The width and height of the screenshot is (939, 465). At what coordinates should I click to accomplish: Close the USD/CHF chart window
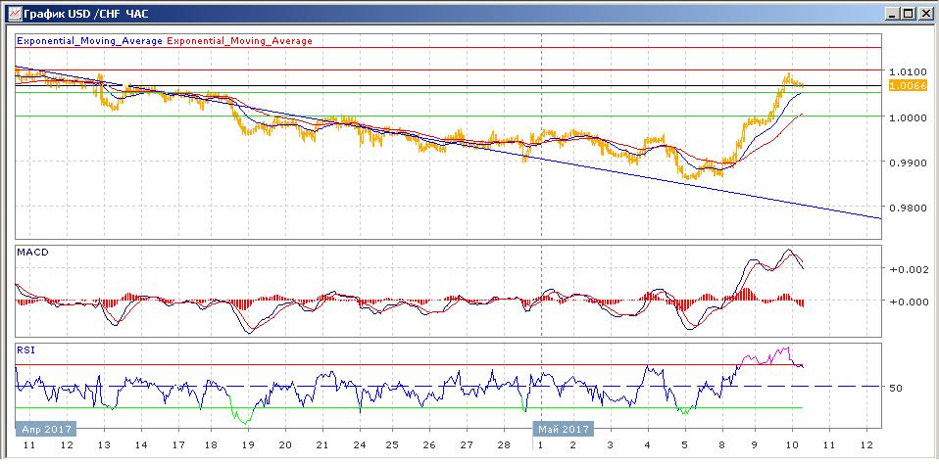(924, 14)
